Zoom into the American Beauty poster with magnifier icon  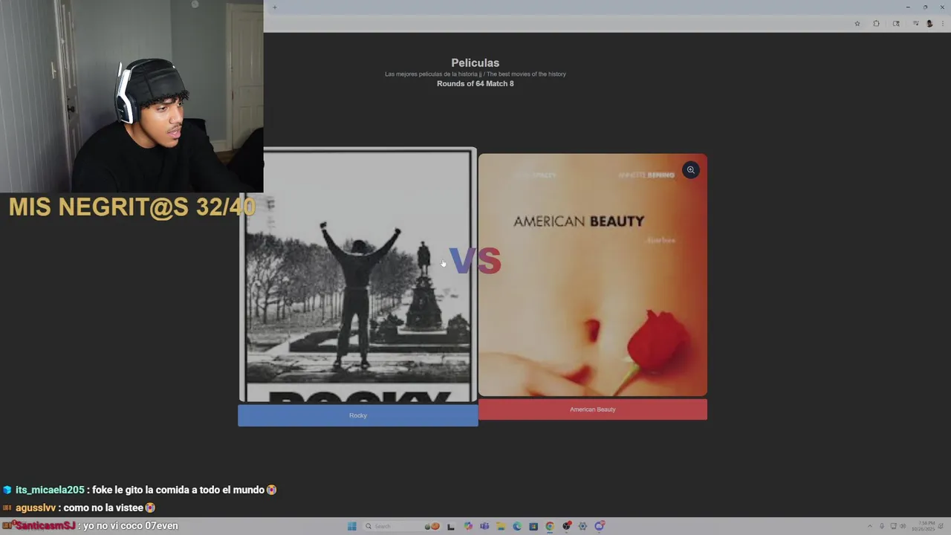point(691,170)
